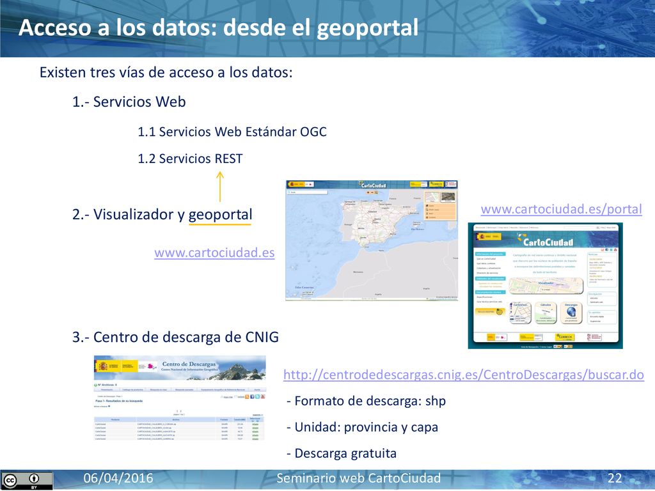Click the text 1.2 Servicios REST
Image resolution: width=655 pixels, height=491 pixels.
click(190, 159)
